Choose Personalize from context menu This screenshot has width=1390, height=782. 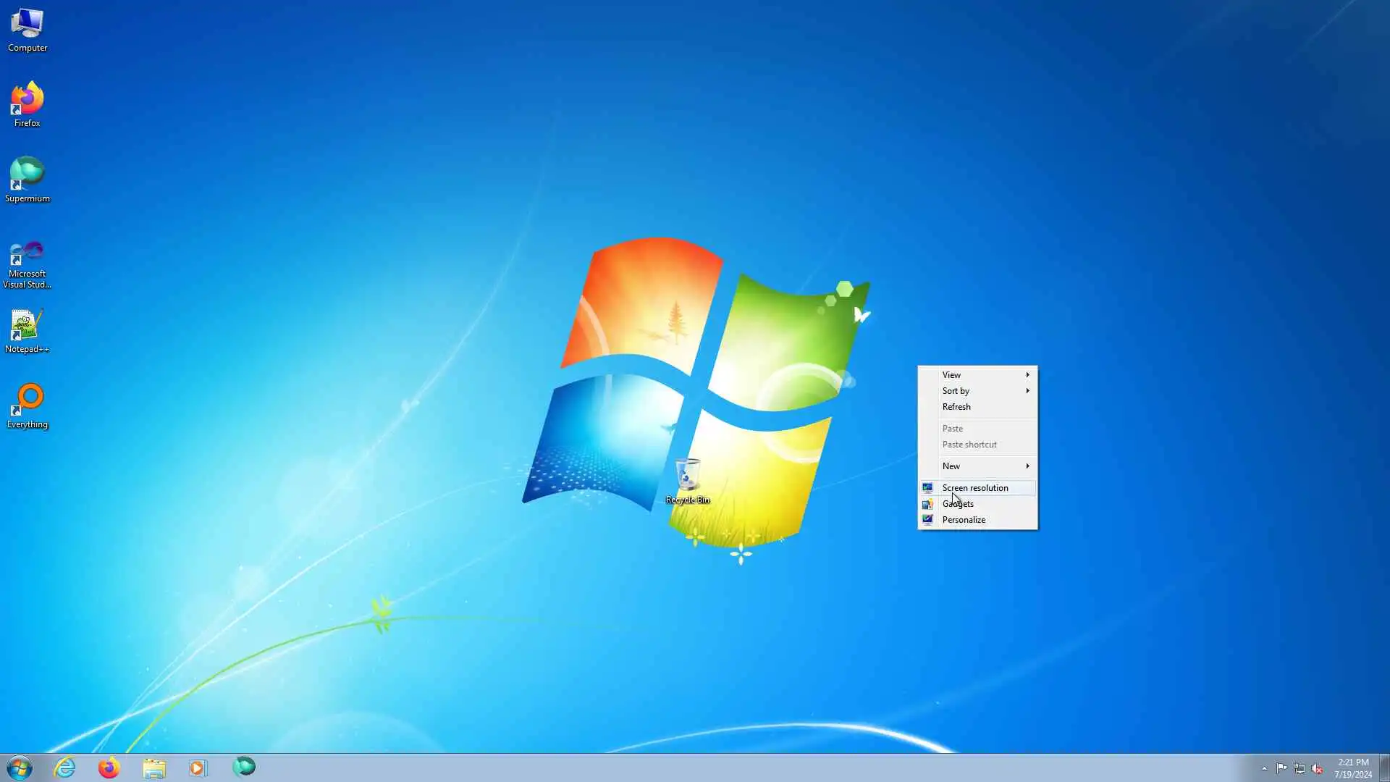click(x=964, y=520)
